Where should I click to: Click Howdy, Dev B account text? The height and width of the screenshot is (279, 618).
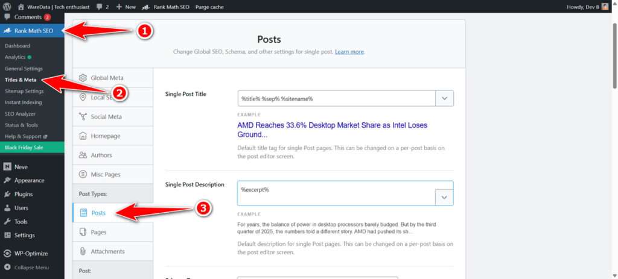[583, 7]
